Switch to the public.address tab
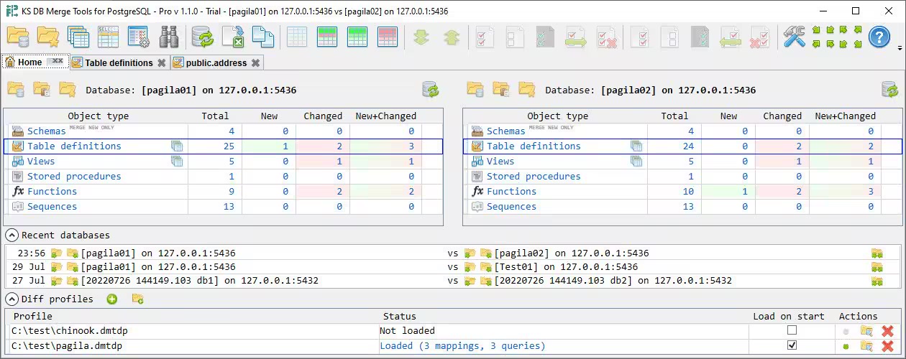Image resolution: width=906 pixels, height=359 pixels. 216,63
